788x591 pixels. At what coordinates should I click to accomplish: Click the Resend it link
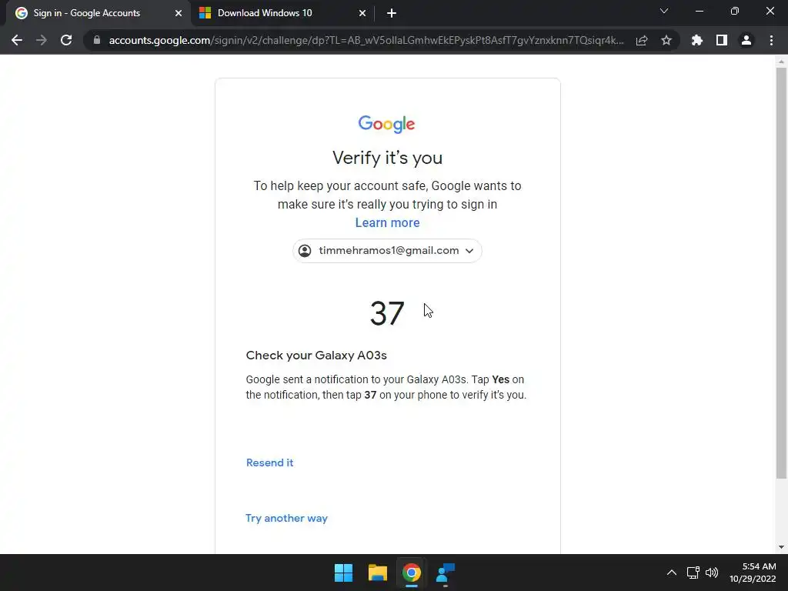click(270, 462)
